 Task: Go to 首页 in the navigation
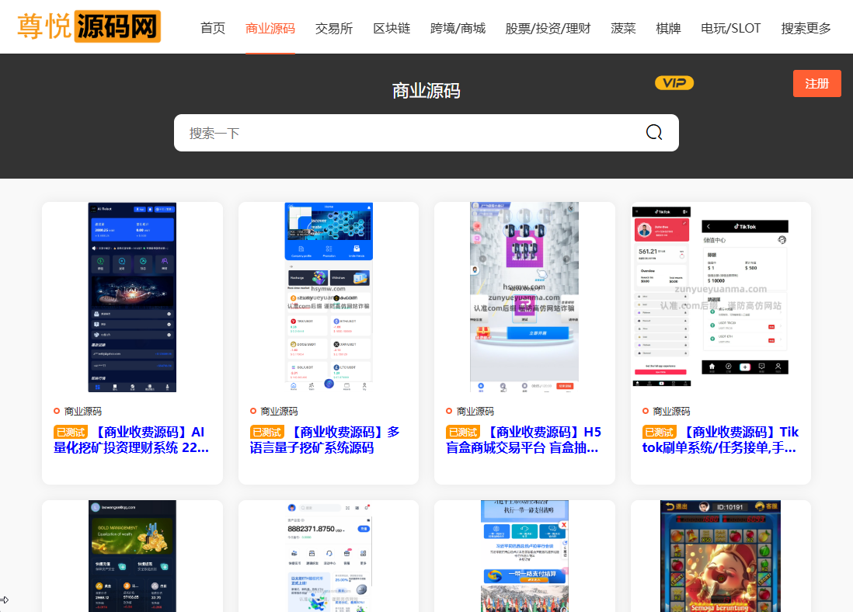(x=213, y=28)
